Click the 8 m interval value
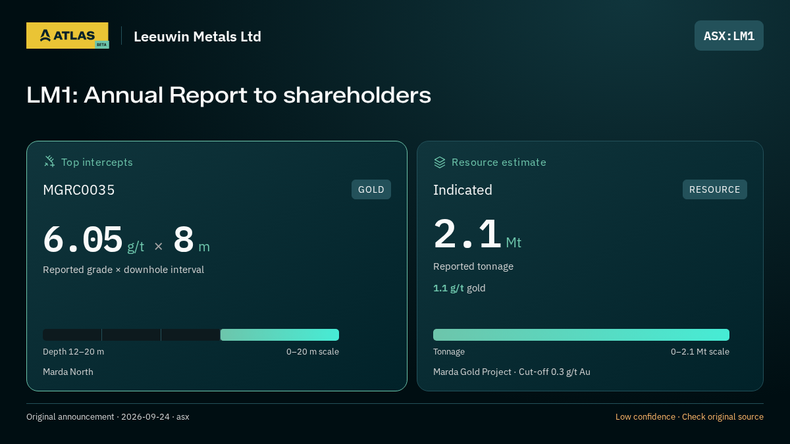 [192, 240]
